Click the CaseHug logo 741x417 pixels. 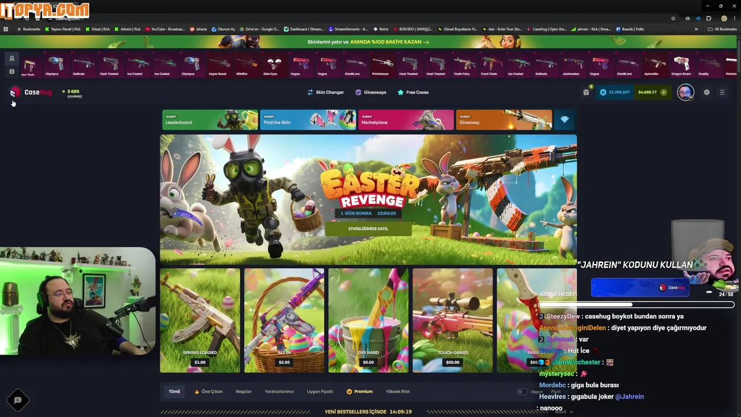(31, 92)
